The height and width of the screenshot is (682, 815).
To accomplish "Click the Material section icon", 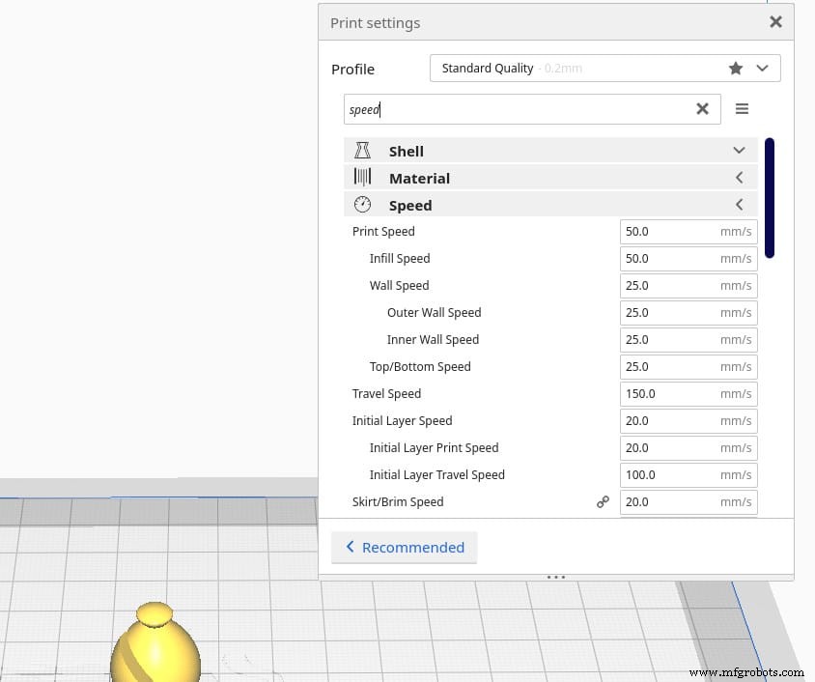I will click(363, 178).
